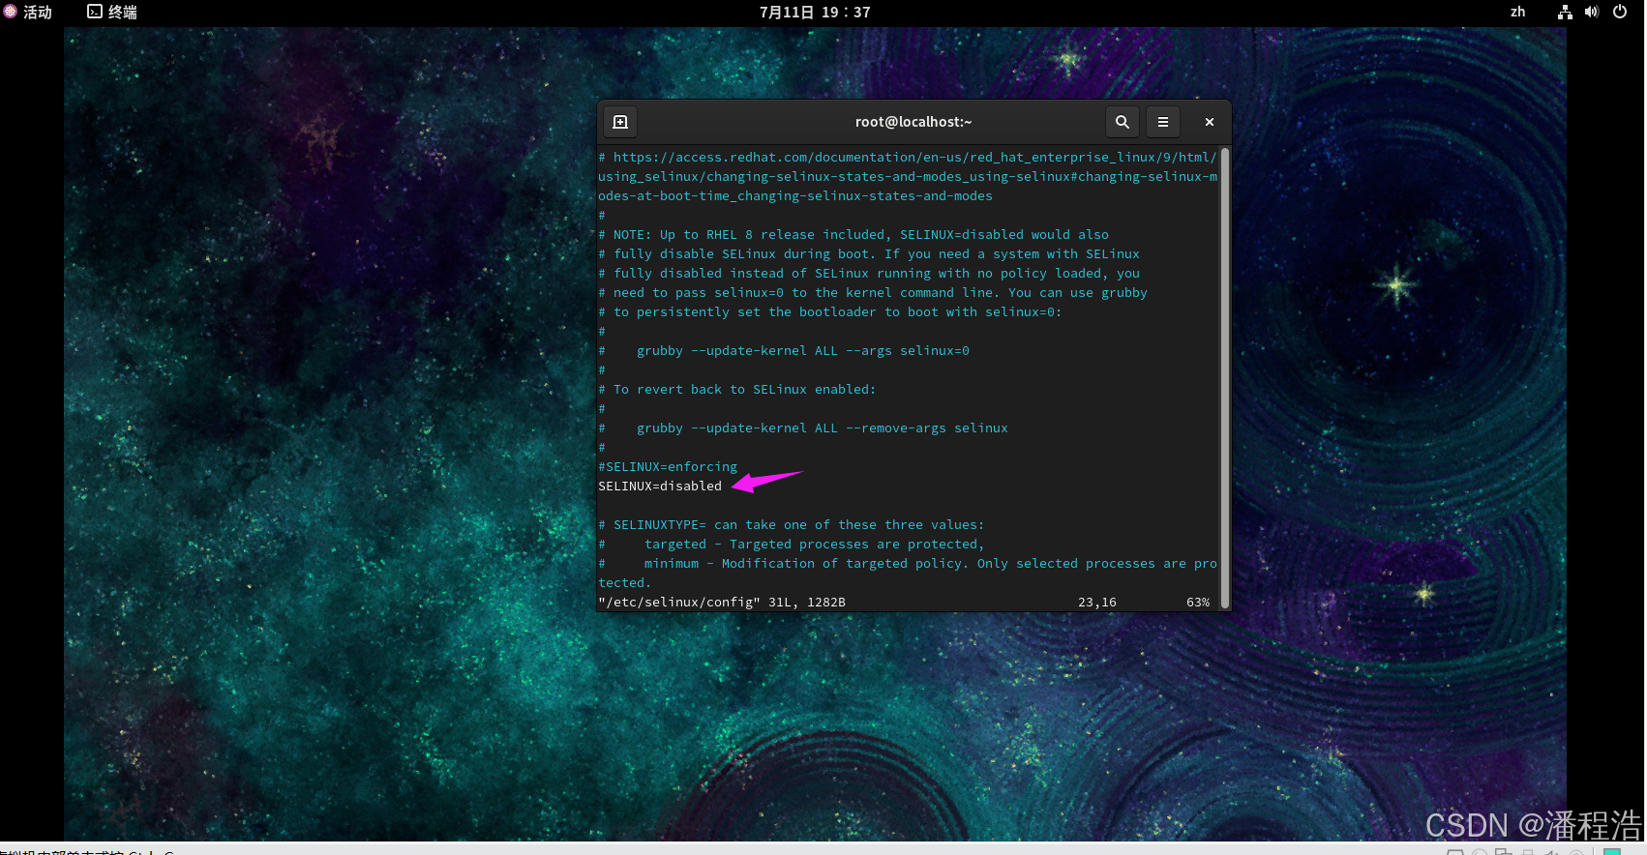Image resolution: width=1647 pixels, height=855 pixels.
Task: Click the "To revert back to SELinux enabled" line
Action: pos(737,390)
